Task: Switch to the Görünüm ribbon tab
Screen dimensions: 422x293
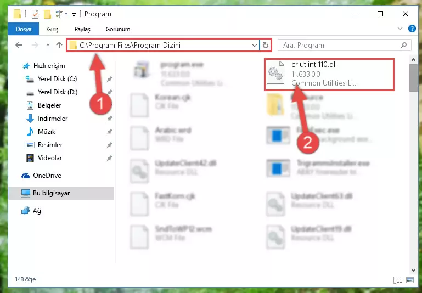Action: click(118, 29)
